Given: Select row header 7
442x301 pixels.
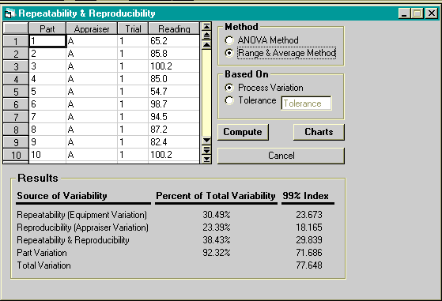Looking at the screenshot, I should pyautogui.click(x=16, y=117).
